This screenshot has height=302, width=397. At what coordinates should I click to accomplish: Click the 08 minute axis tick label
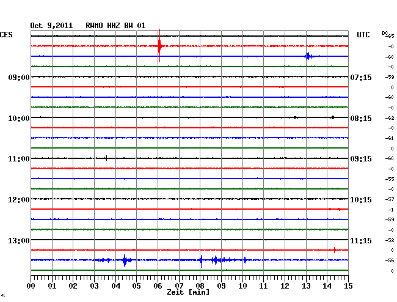pyautogui.click(x=200, y=286)
